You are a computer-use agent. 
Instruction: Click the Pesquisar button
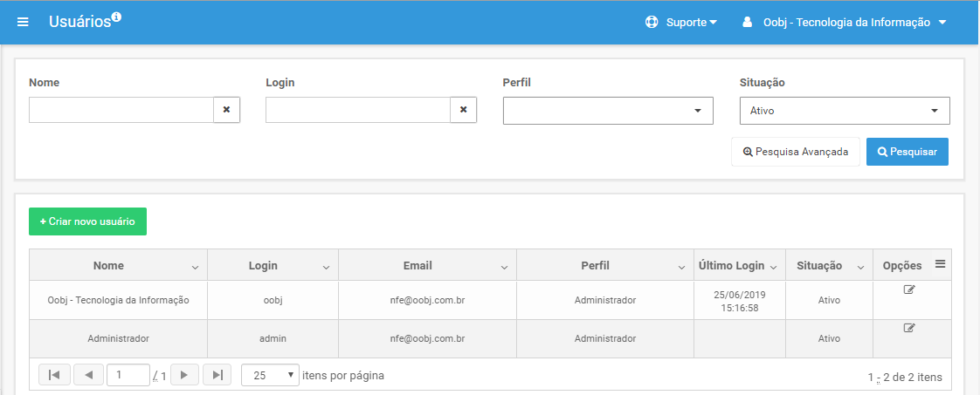tap(908, 152)
